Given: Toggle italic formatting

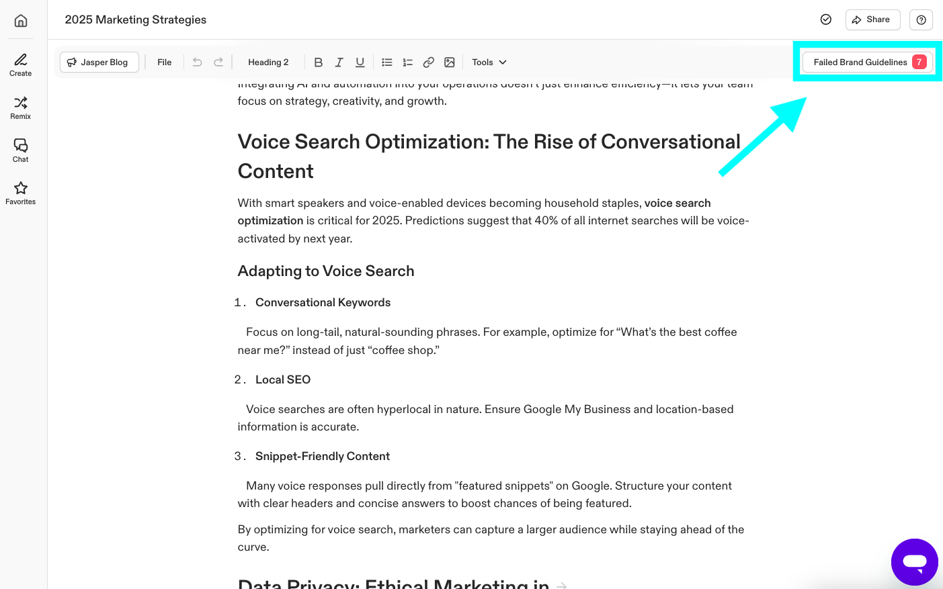Looking at the screenshot, I should pyautogui.click(x=339, y=62).
